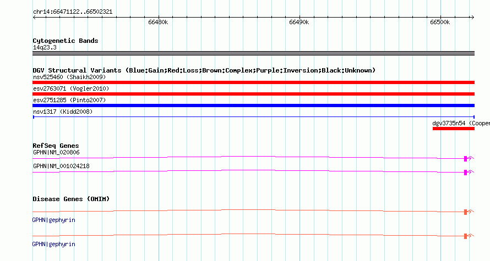490x261 pixels.
Task: Click the 66480k ruler tick label
Action: point(158,22)
